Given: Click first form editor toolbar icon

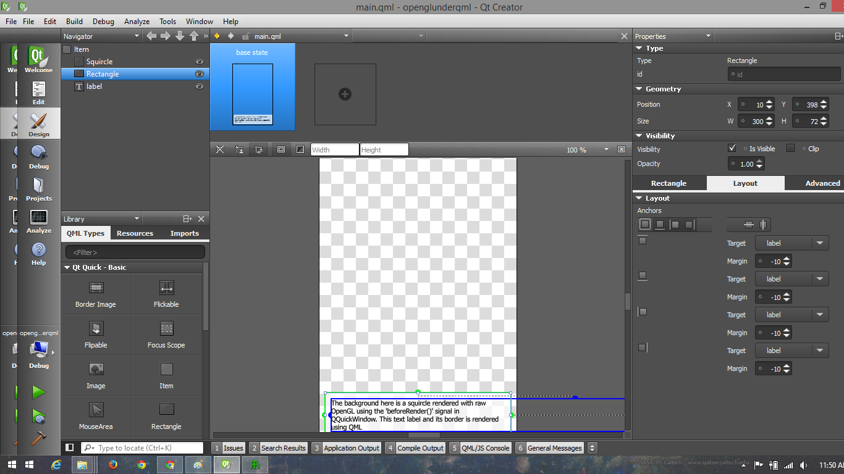Looking at the screenshot, I should [x=220, y=149].
